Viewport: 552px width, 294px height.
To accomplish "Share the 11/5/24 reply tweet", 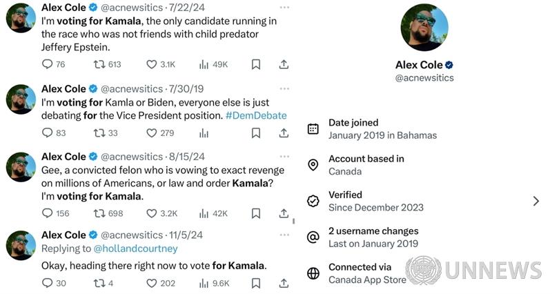I will 284,283.
